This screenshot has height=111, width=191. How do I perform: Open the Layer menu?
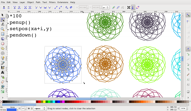click(22, 2)
